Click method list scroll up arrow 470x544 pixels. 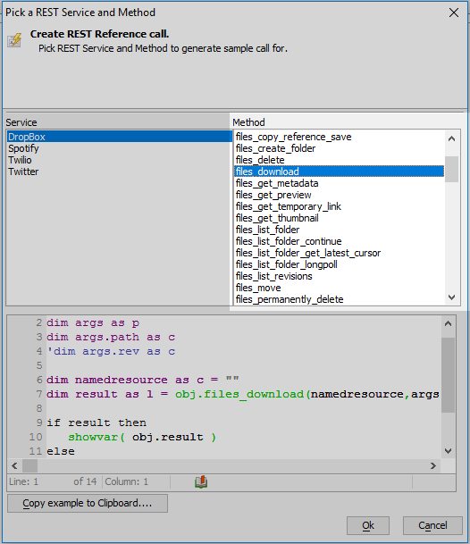click(x=451, y=138)
